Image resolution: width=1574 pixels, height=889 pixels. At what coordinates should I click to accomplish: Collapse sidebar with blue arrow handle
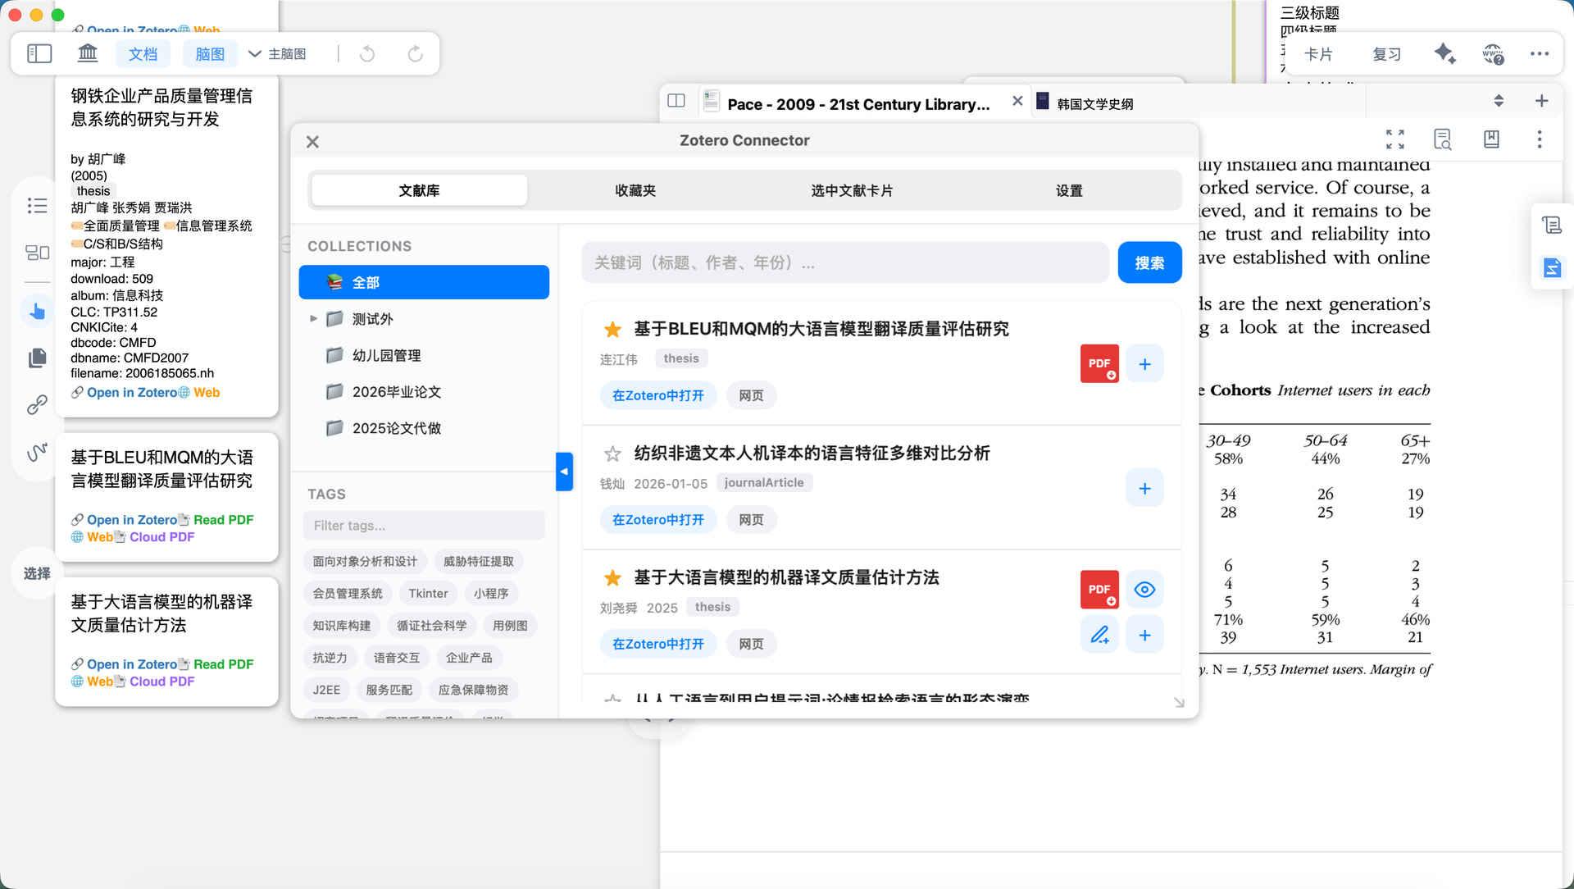[564, 472]
